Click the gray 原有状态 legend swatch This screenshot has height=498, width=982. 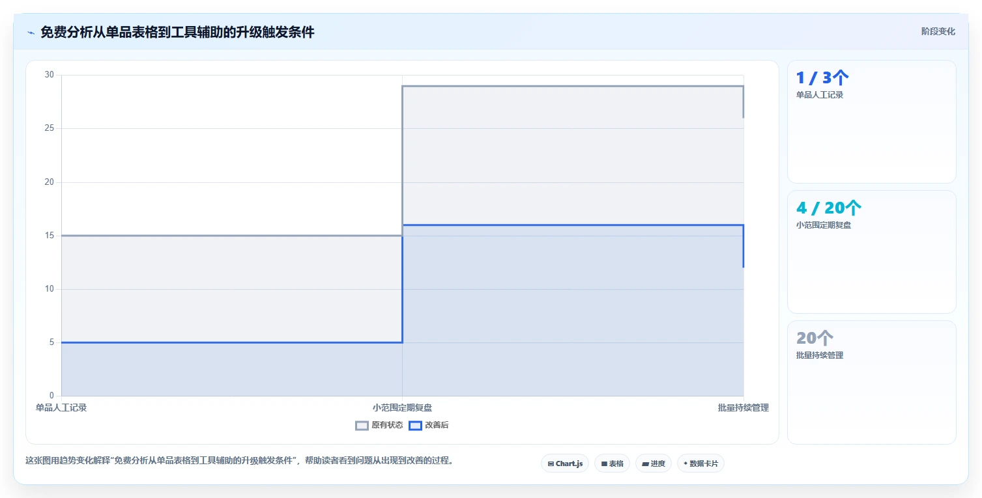tap(362, 426)
